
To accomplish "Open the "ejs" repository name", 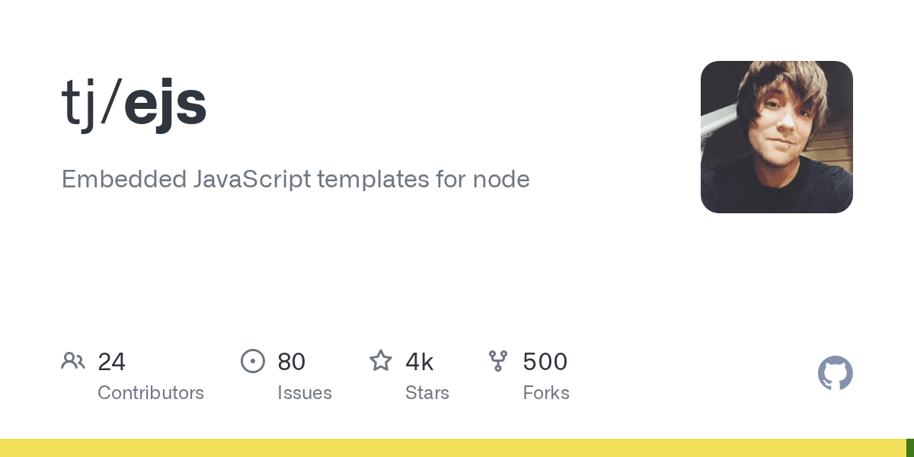I will tap(165, 104).
